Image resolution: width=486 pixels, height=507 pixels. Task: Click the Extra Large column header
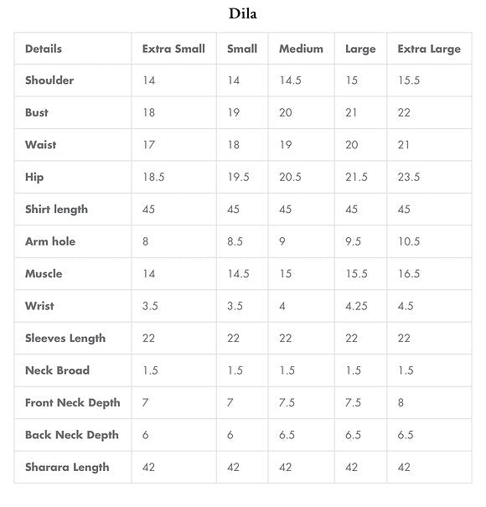429,49
